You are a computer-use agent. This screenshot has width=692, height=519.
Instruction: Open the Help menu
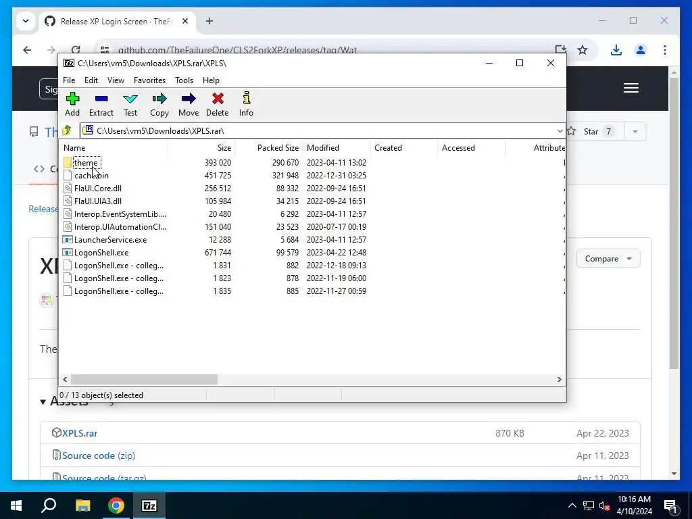tap(211, 80)
